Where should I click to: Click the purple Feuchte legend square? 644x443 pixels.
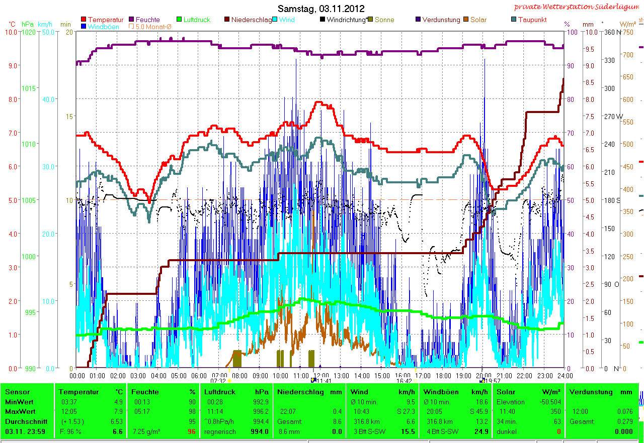[132, 20]
